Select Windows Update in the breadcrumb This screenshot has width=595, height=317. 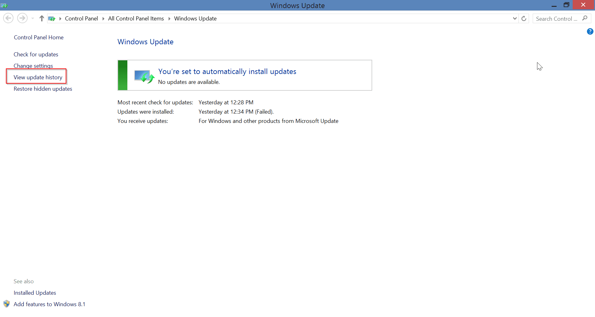(x=195, y=19)
